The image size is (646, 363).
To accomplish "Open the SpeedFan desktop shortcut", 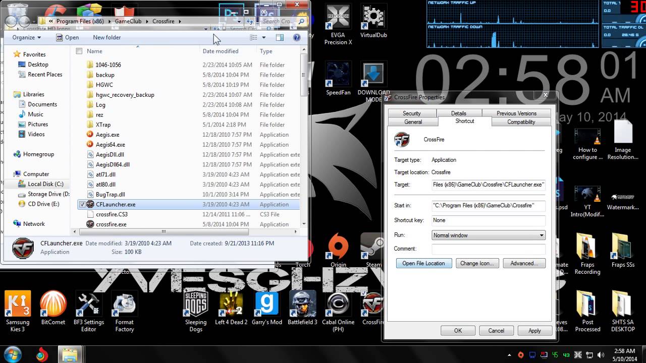I will [x=338, y=78].
